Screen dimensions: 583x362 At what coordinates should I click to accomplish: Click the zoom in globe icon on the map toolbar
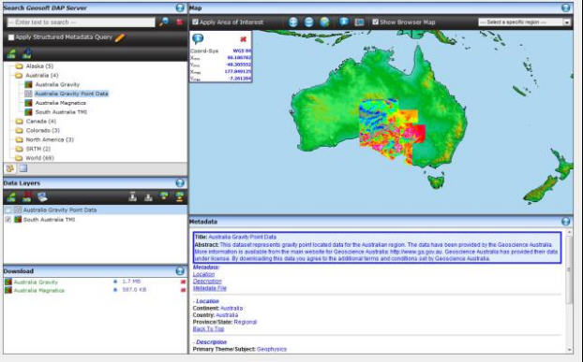[x=293, y=22]
